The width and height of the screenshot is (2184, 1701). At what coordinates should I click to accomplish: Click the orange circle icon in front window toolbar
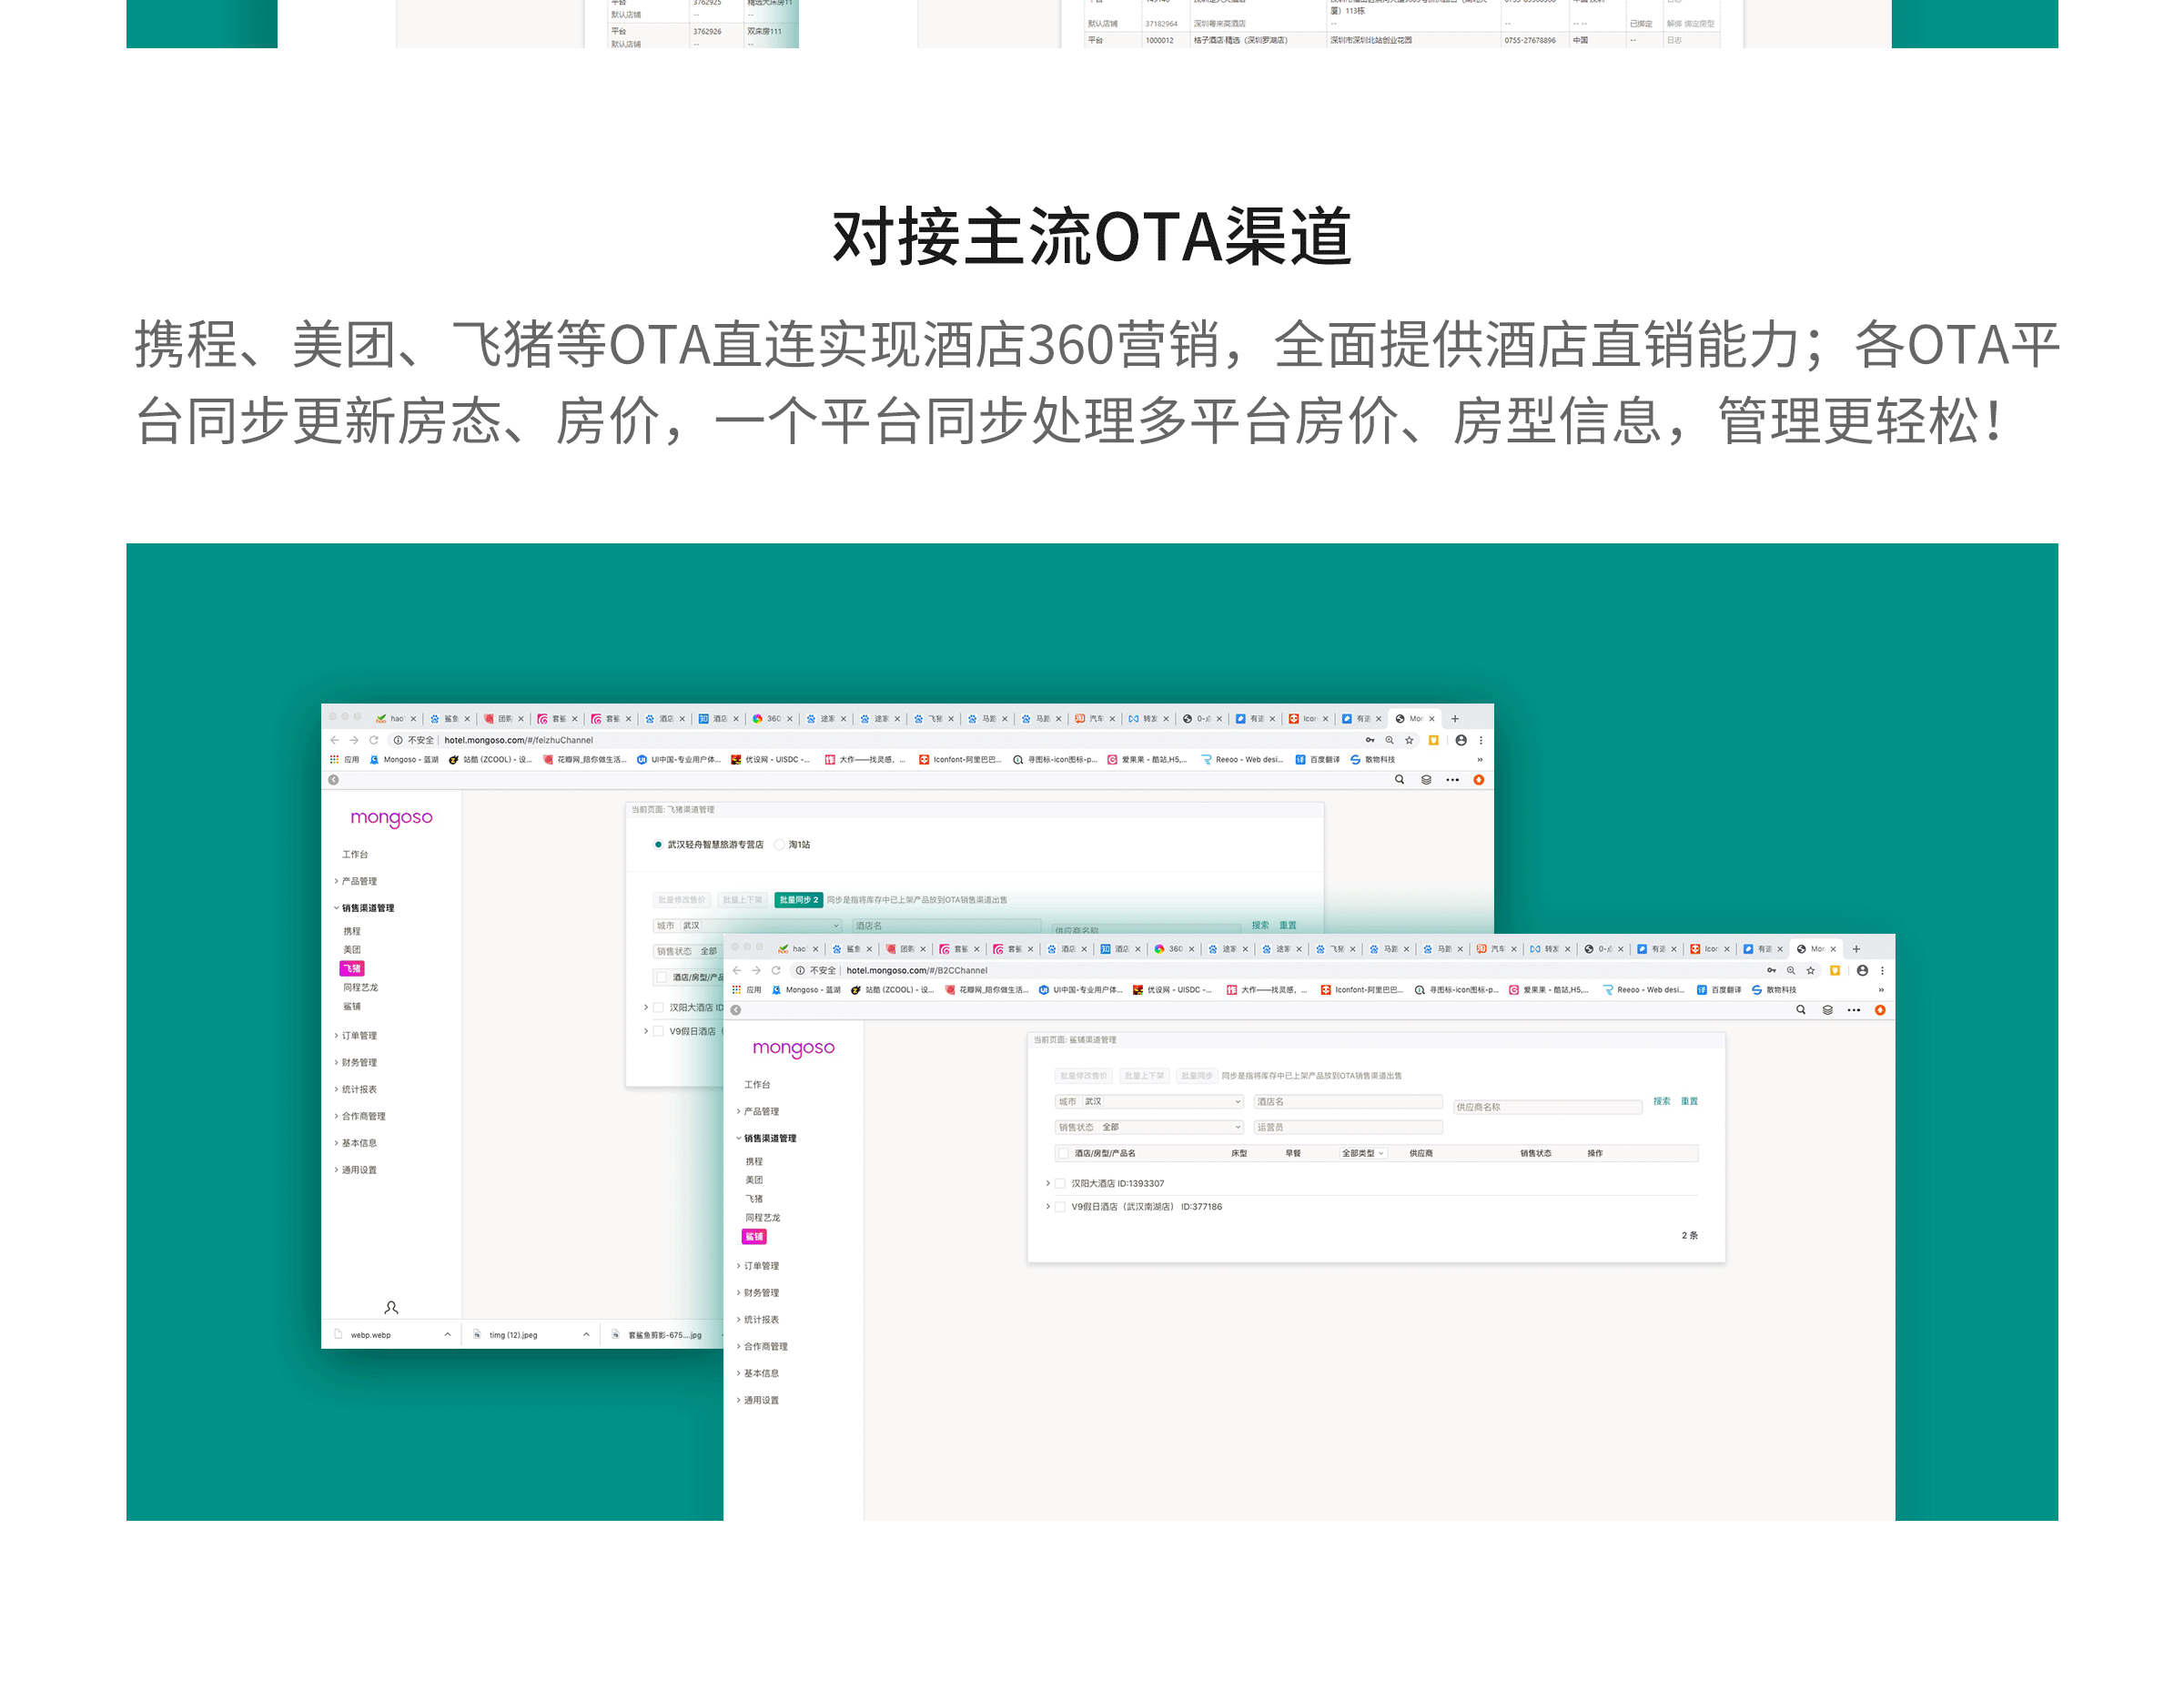tap(1880, 1010)
